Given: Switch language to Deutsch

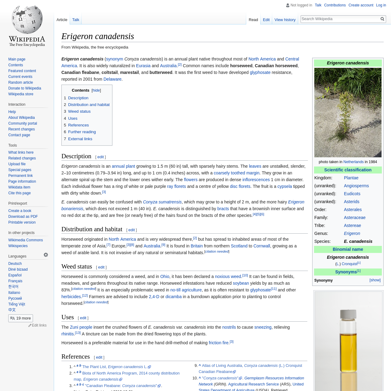Looking at the screenshot, I should click(x=15, y=264).
